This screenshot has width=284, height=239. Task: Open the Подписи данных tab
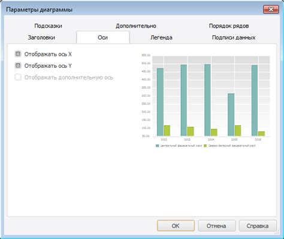tap(234, 37)
